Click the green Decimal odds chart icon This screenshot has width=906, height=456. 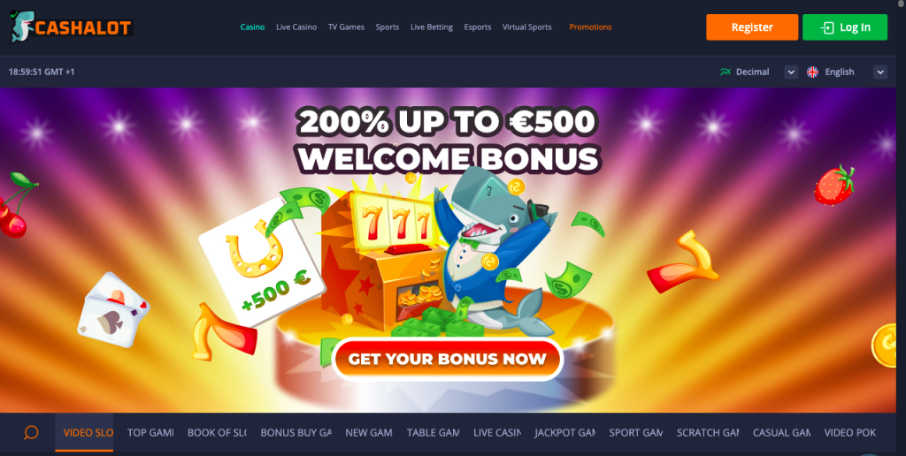tap(726, 72)
